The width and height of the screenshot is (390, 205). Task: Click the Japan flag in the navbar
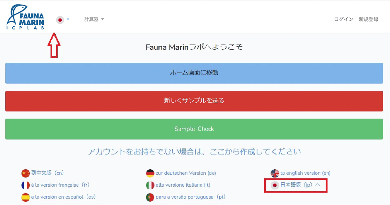click(60, 20)
